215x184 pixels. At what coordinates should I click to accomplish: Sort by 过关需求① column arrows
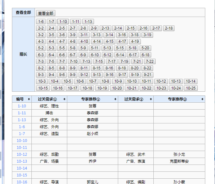[x=64, y=99]
